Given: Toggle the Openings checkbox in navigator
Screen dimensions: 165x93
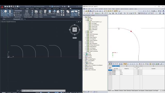Looking at the screenshot, I should [x=87, y=36].
